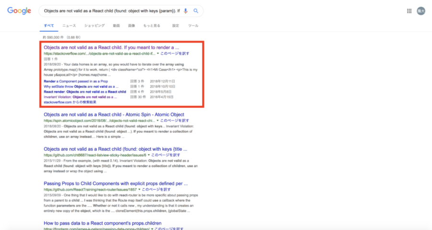Screen dimensions: 432x230
Task: Open Stack Overflow result 'Objects are not valid as a React child. If you meant'
Action: (x=111, y=48)
